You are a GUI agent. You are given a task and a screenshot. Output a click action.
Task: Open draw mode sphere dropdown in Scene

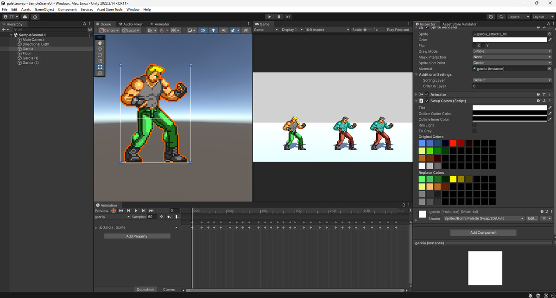click(x=191, y=30)
